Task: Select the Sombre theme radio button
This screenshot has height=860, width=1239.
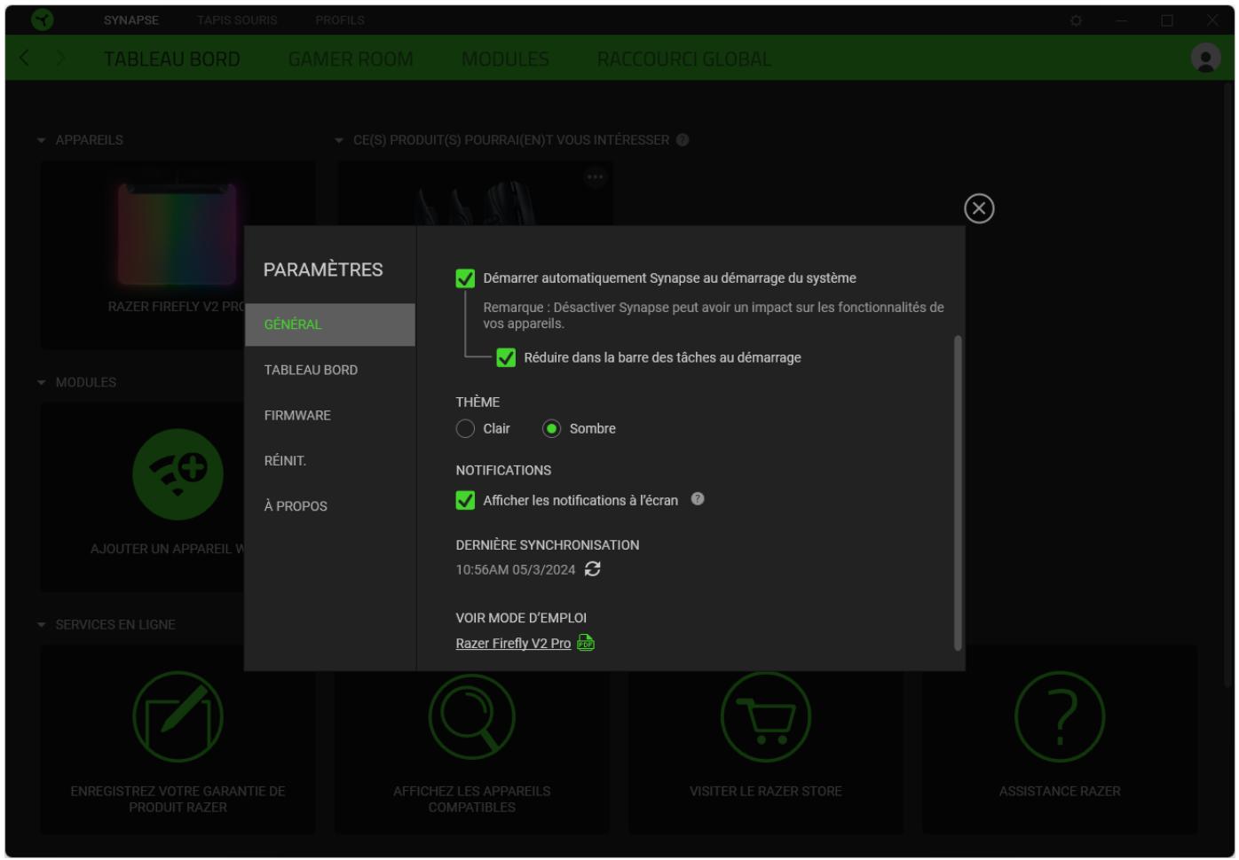Action: (x=551, y=428)
